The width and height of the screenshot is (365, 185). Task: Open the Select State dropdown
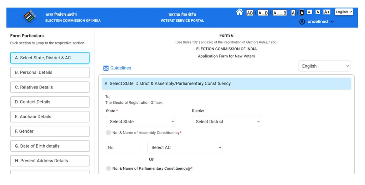coord(140,121)
